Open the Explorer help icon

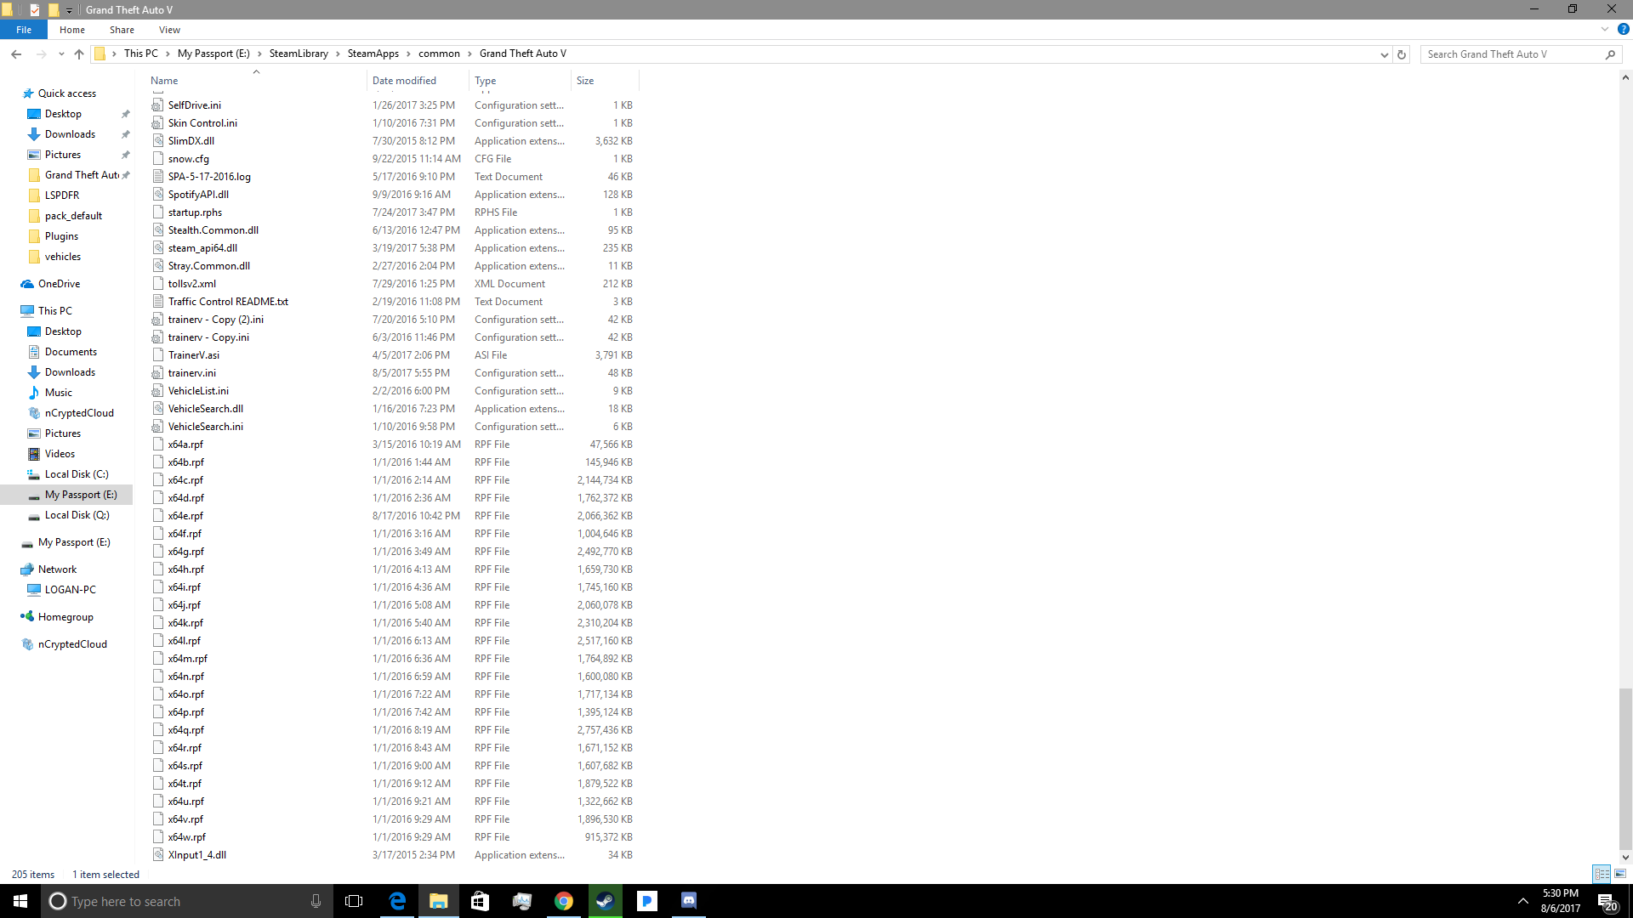coord(1623,29)
